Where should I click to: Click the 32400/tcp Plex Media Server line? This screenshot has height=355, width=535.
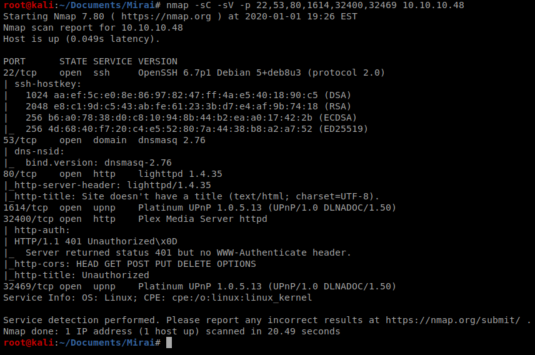pos(135,219)
